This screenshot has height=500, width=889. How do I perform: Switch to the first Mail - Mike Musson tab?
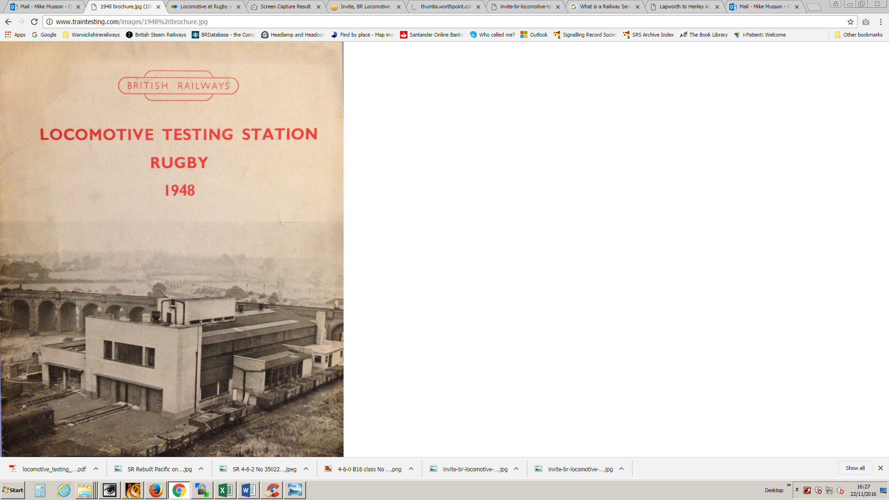[x=44, y=7]
